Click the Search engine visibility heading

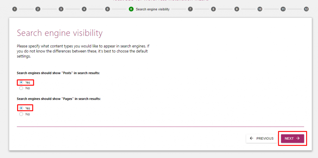click(60, 33)
